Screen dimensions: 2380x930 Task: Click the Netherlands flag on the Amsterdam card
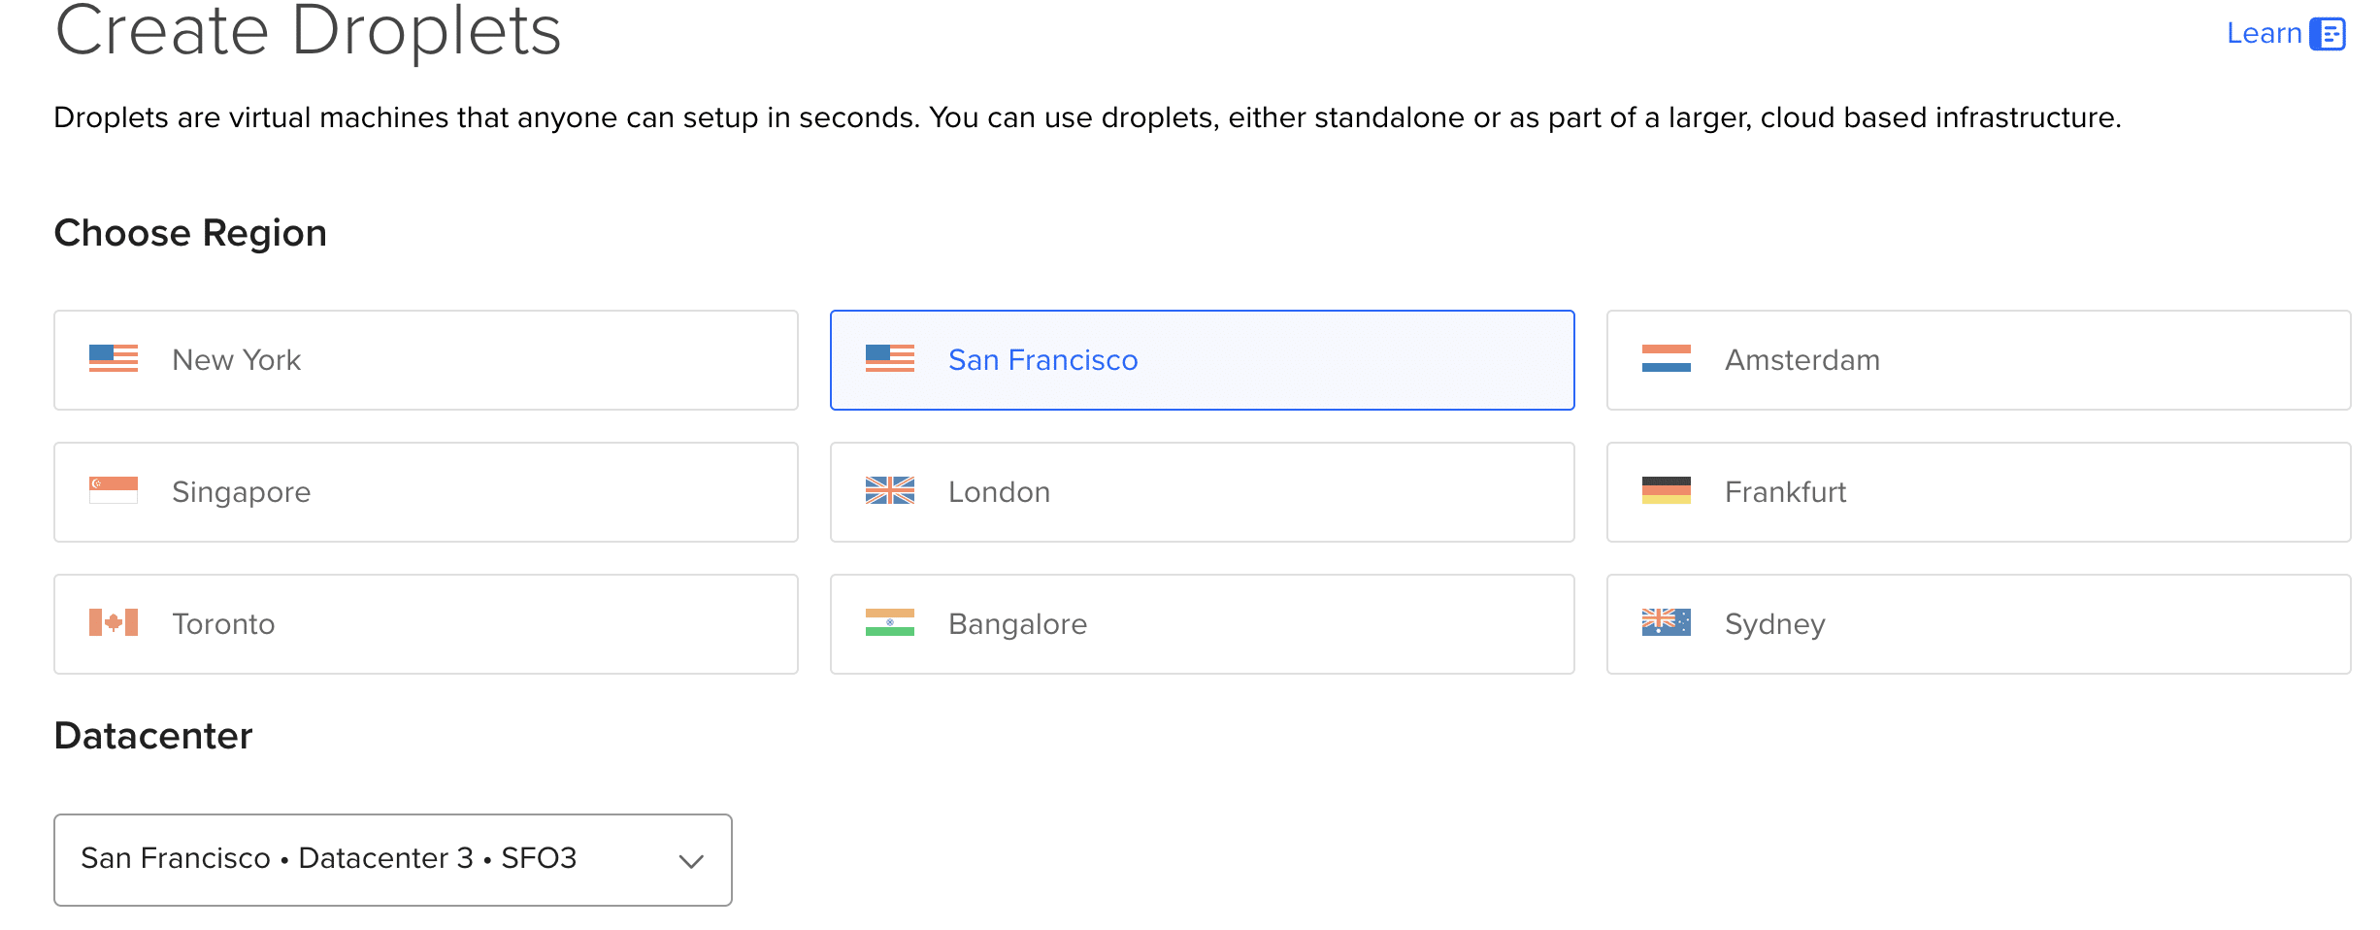1666,359
